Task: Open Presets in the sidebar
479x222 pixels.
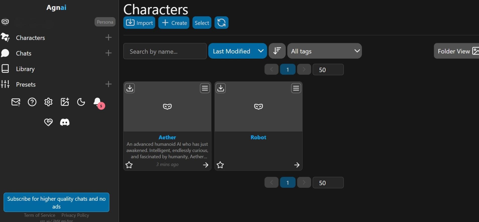Action: tap(26, 84)
